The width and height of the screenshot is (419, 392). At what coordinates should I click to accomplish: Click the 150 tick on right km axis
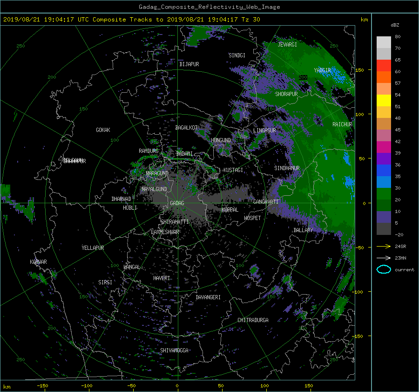360,70
